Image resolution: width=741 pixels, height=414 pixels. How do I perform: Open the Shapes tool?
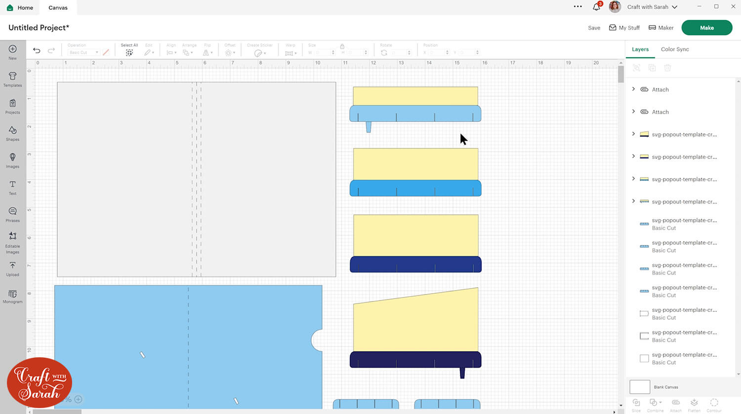(x=12, y=133)
